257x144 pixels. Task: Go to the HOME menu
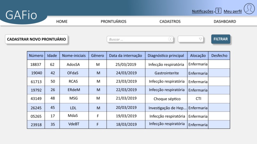(x=62, y=21)
